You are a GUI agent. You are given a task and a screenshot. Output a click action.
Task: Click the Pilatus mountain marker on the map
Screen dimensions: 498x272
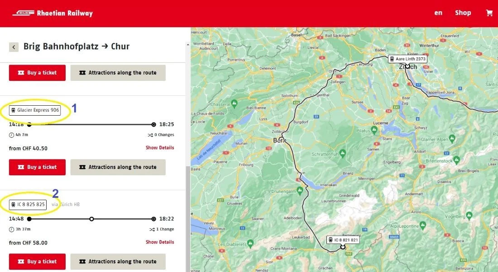(x=374, y=129)
